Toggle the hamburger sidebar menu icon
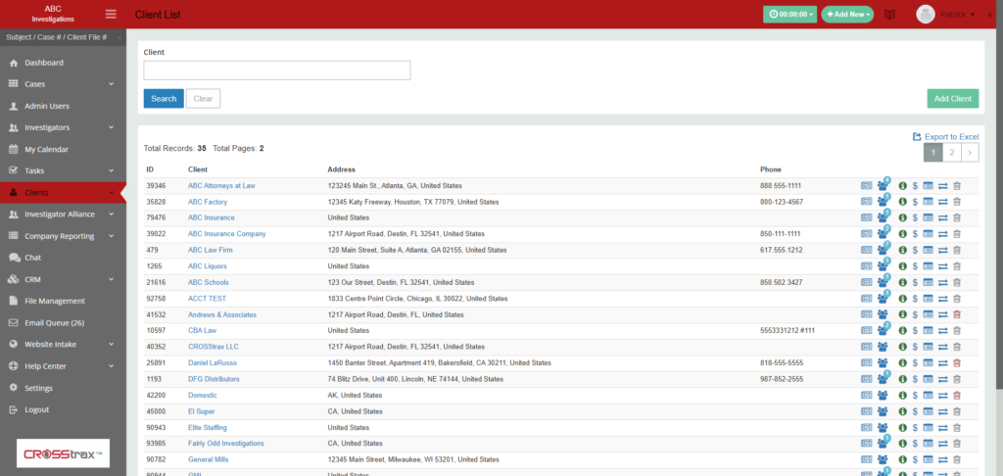 [112, 14]
